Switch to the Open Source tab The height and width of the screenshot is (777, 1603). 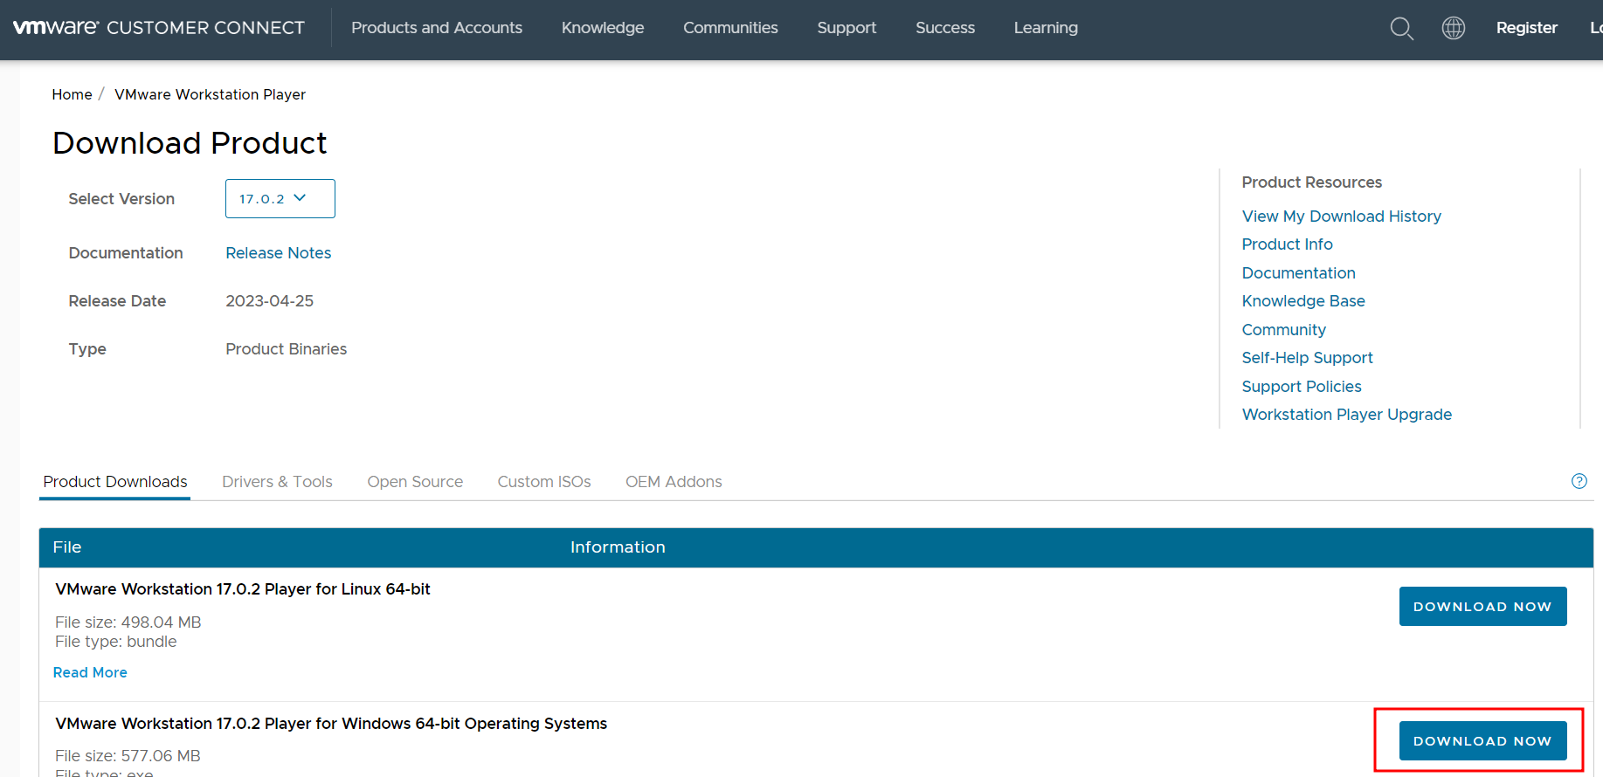(415, 482)
